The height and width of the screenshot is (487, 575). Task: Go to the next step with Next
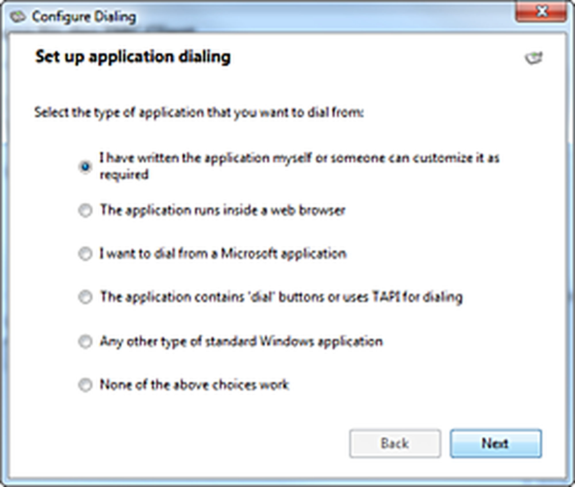pyautogui.click(x=496, y=443)
